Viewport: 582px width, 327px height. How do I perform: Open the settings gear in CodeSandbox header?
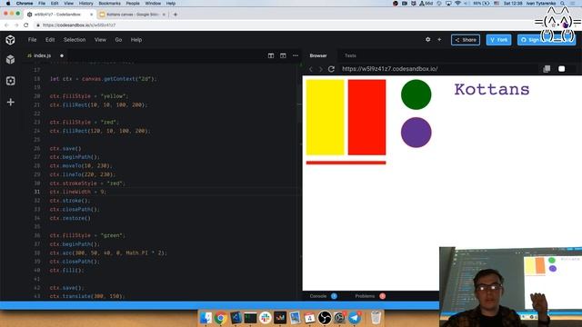coord(428,39)
